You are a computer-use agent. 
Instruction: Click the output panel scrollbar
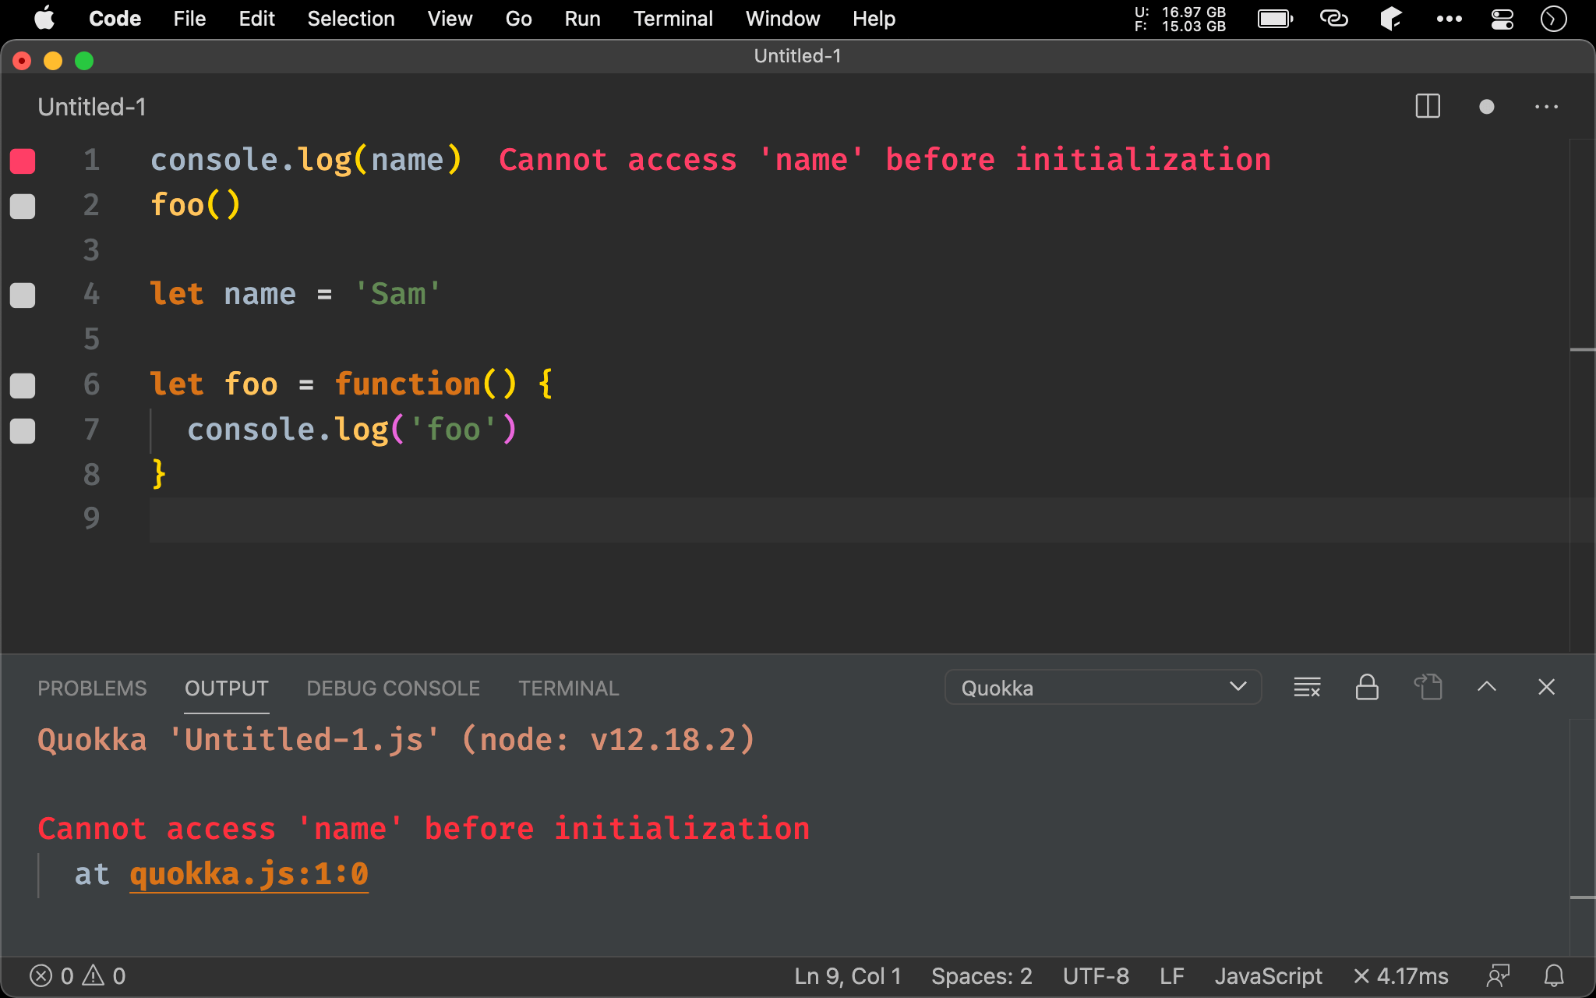[1582, 837]
